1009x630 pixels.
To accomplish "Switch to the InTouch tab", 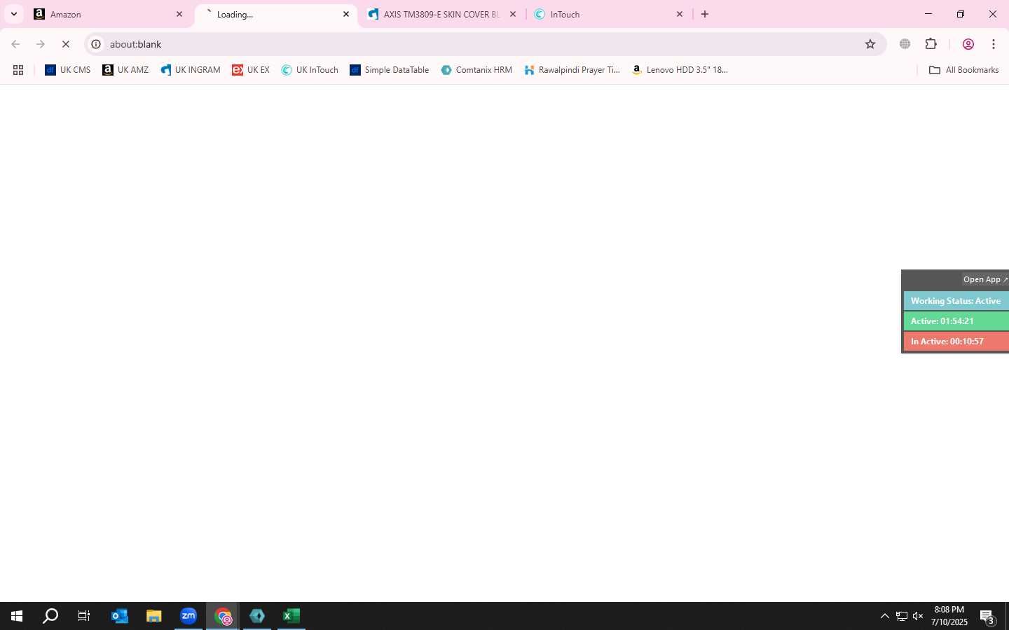I will [x=609, y=14].
